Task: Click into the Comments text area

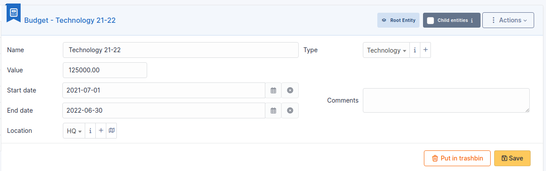Action: 446,100
